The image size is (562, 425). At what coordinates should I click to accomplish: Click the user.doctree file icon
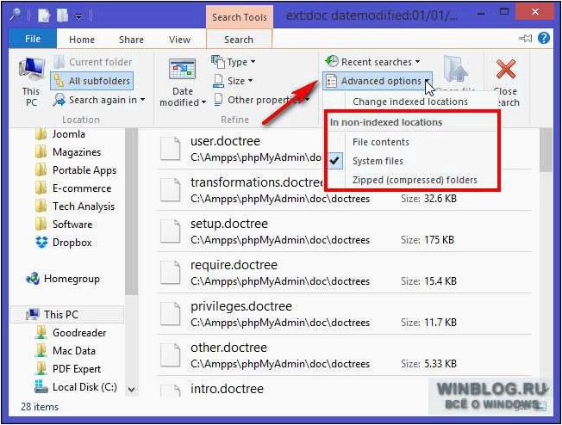coord(171,149)
